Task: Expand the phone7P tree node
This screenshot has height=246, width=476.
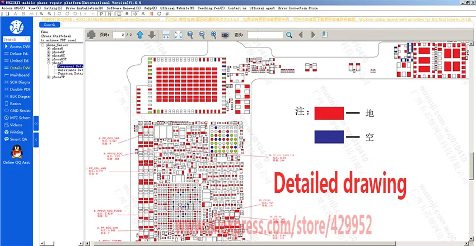Action: pos(49,77)
